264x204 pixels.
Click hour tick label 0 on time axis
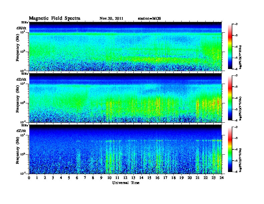29,178
